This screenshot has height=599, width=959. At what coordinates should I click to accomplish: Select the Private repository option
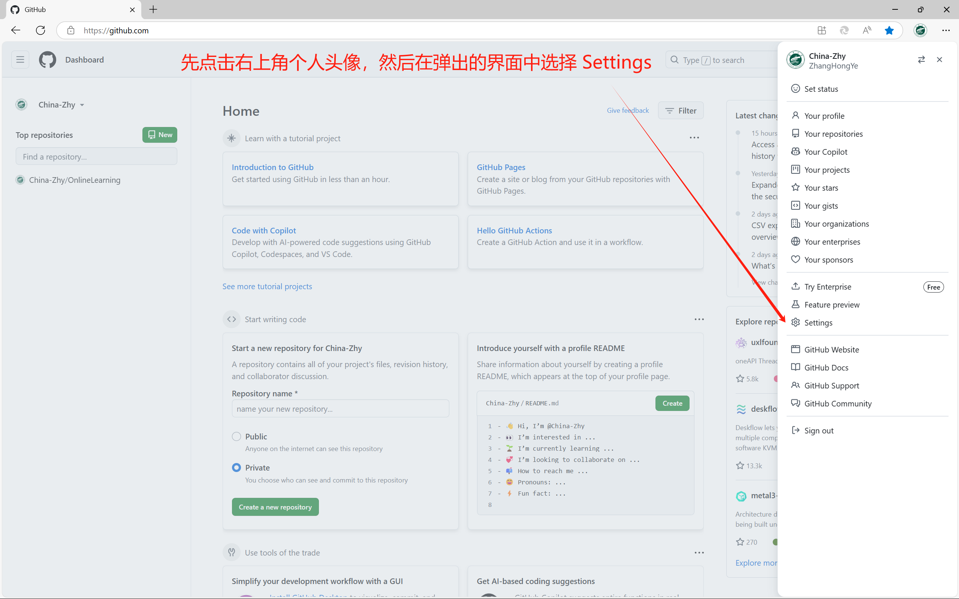(236, 468)
